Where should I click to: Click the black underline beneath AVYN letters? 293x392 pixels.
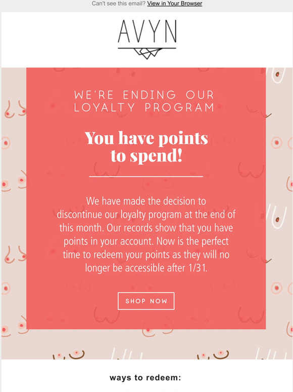coord(147,48)
